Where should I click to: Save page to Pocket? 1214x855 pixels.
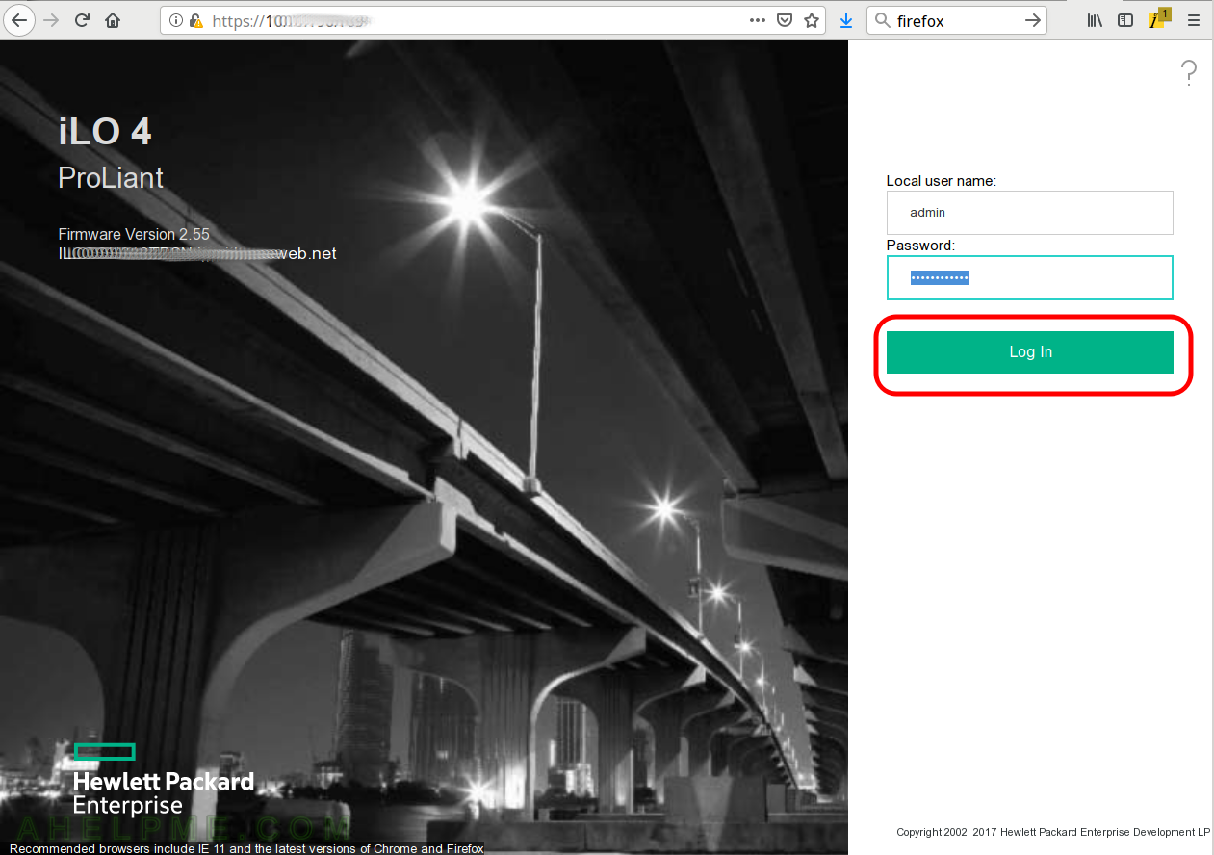tap(785, 20)
